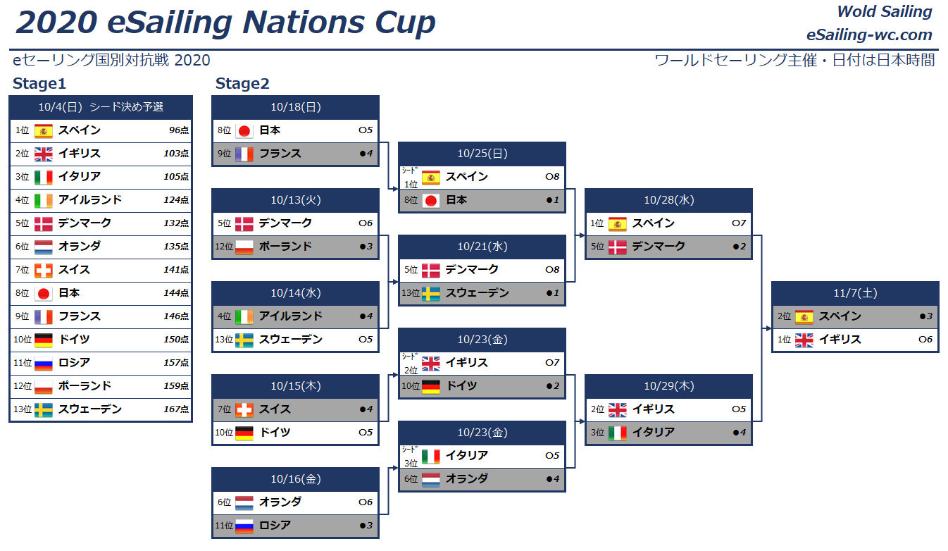This screenshot has width=948, height=551.
Task: Select Japan's flag in the 10/18 match
Action: (x=244, y=130)
